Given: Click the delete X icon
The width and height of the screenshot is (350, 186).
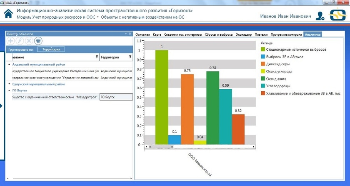Looking at the screenshot, I should click(x=29, y=41).
